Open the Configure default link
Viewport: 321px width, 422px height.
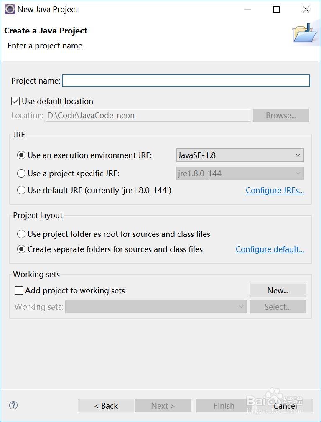pos(270,249)
